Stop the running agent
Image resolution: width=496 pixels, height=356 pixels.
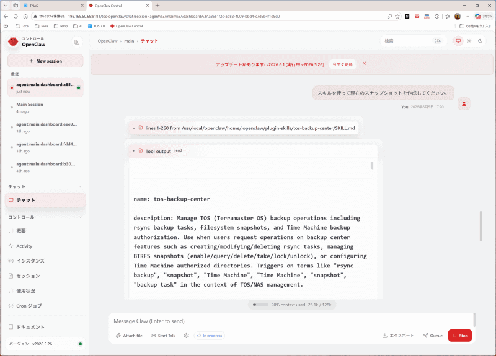click(x=459, y=336)
